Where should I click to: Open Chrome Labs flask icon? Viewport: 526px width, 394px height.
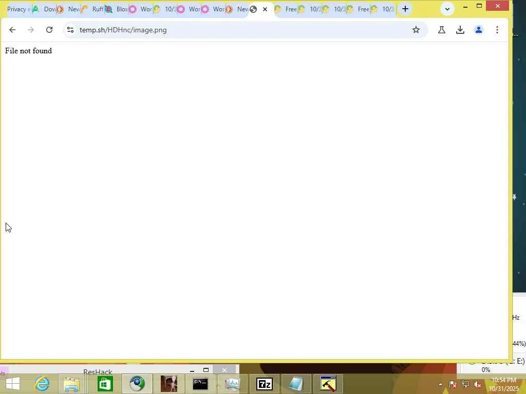point(442,30)
